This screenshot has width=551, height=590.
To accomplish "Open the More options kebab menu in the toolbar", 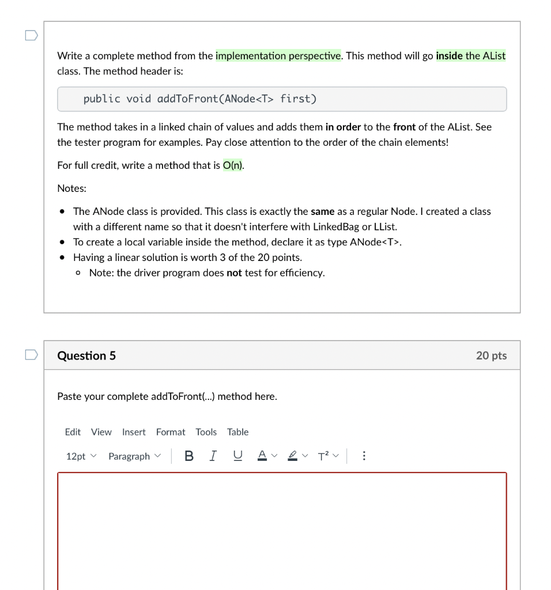I will pos(364,456).
